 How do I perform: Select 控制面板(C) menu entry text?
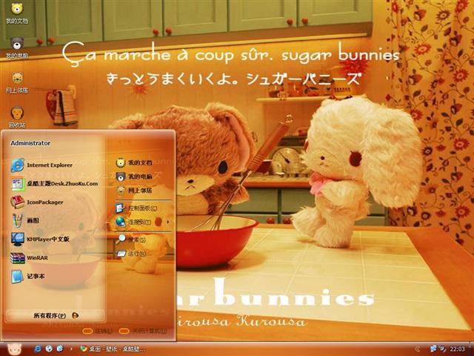[143, 208]
